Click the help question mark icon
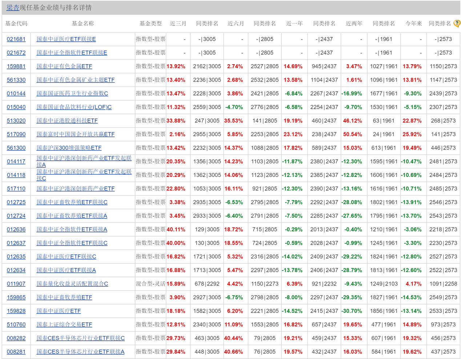 coord(457,24)
